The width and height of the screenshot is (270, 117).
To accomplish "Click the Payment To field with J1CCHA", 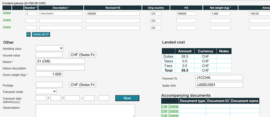I will coord(219,78).
